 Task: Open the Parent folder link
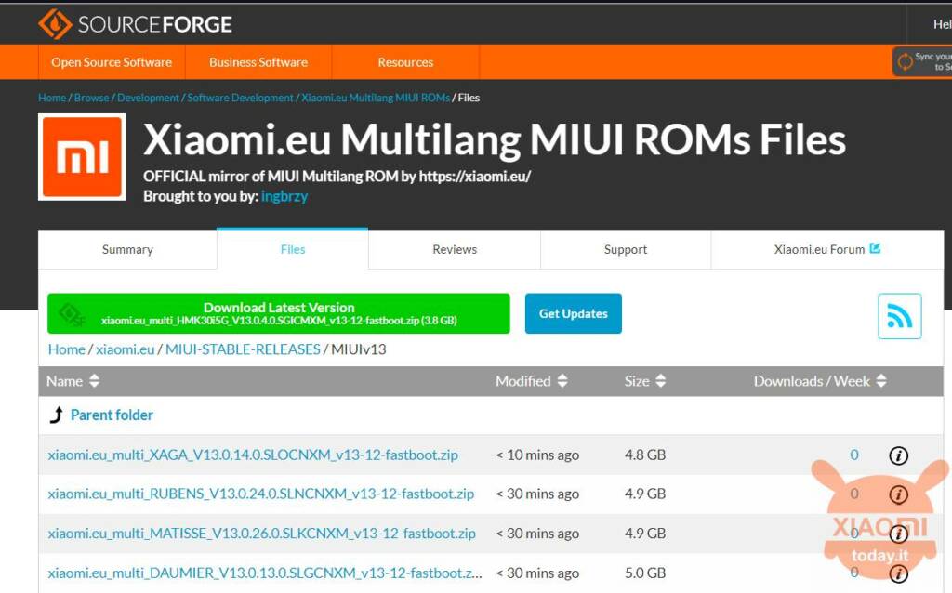click(112, 415)
